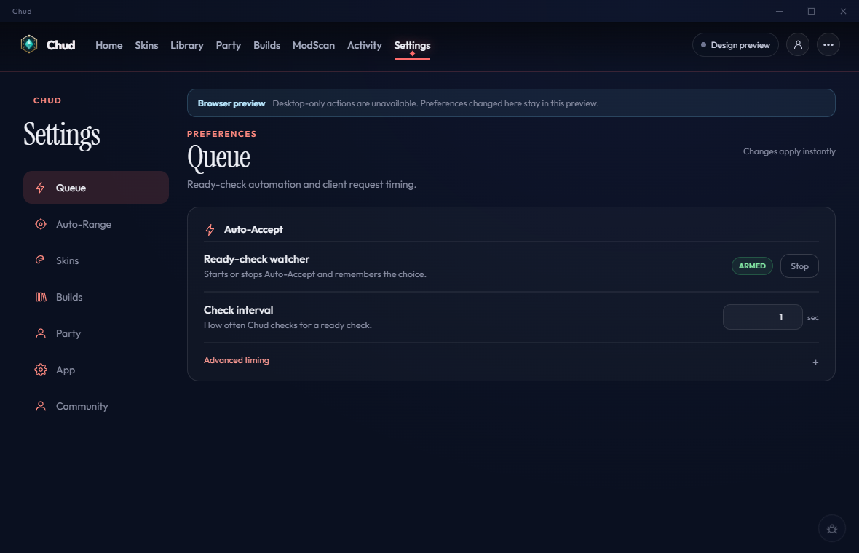This screenshot has height=553, width=859.
Task: Click the palette icon beside Skins
Action: (x=41, y=260)
